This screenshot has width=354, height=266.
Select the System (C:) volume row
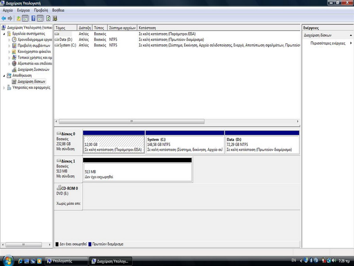tap(177, 45)
